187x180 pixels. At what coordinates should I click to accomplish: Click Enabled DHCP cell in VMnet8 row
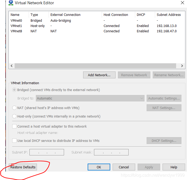click(143, 31)
